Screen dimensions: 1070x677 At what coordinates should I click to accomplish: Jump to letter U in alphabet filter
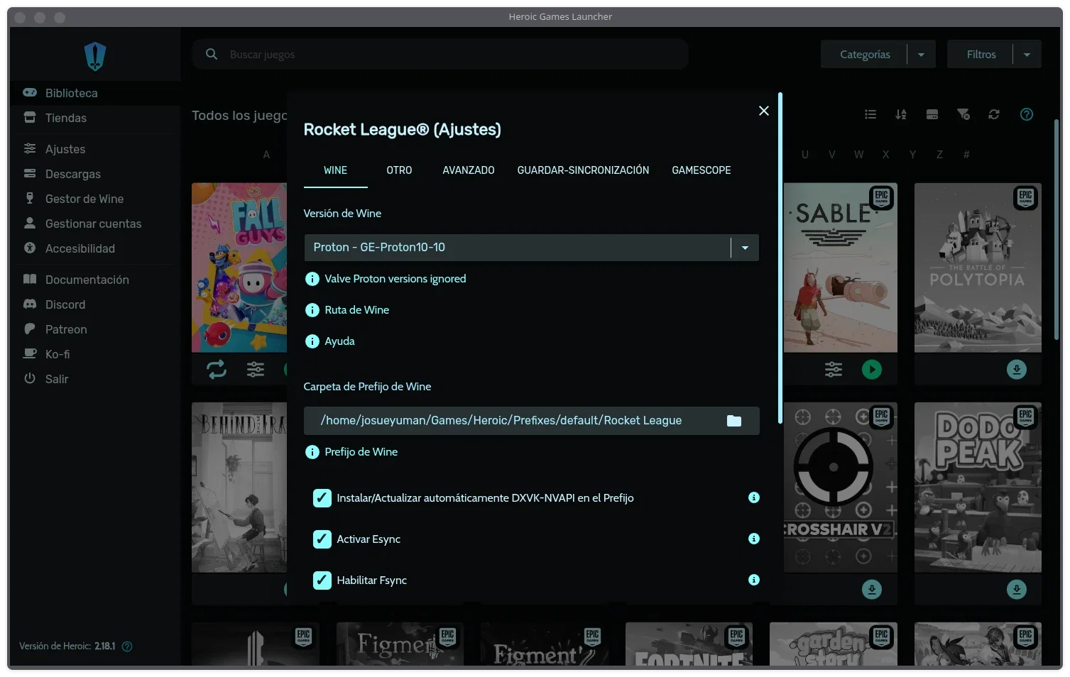tap(805, 155)
